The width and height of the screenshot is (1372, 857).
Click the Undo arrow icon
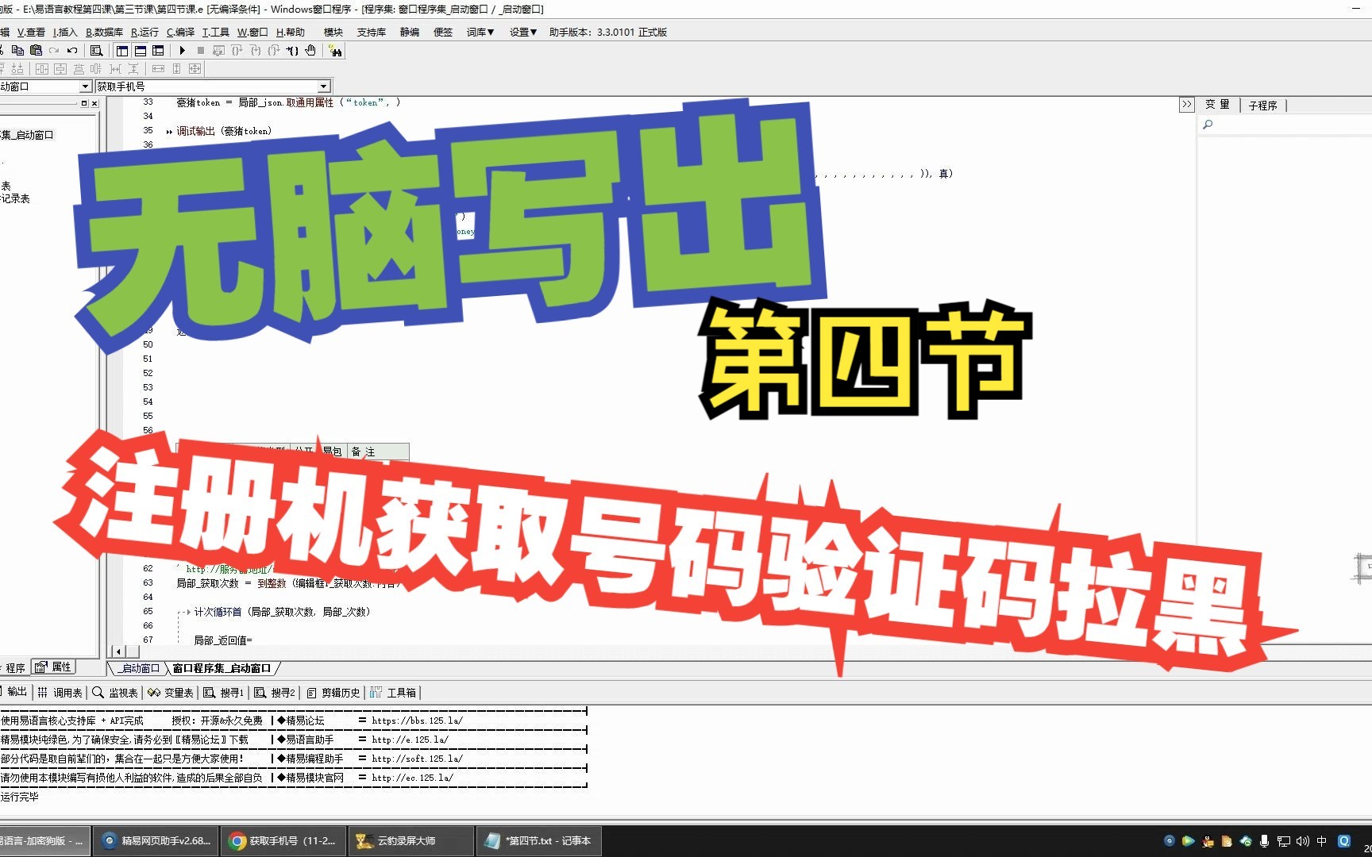[72, 51]
